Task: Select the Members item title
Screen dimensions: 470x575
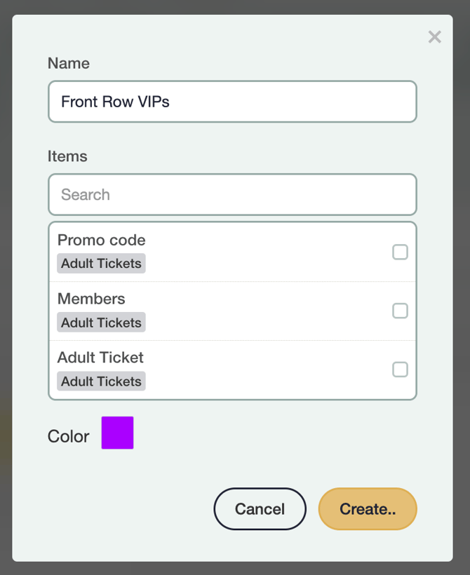Action: coord(91,299)
